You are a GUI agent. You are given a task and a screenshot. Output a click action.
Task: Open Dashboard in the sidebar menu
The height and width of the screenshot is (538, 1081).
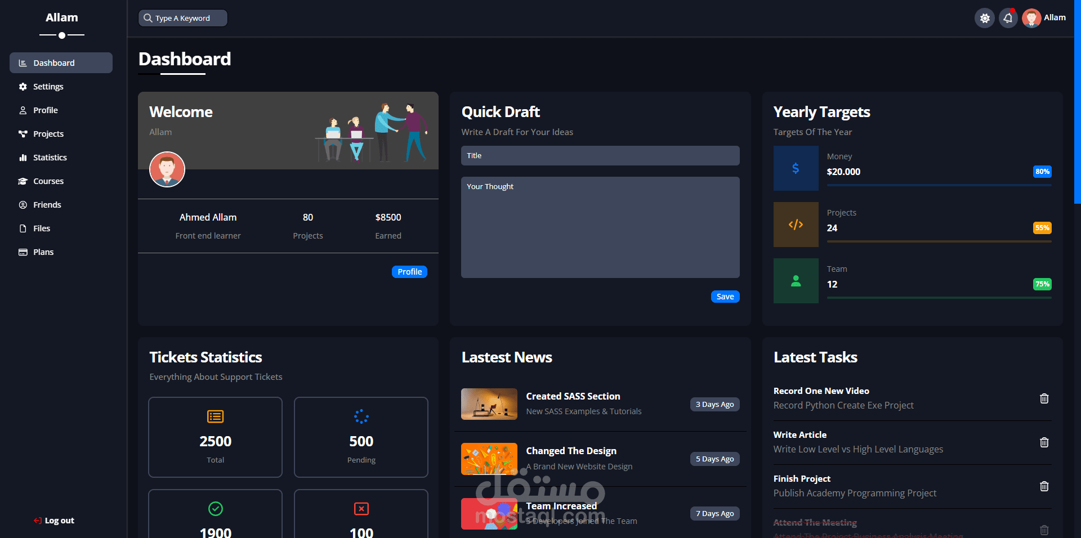click(61, 63)
